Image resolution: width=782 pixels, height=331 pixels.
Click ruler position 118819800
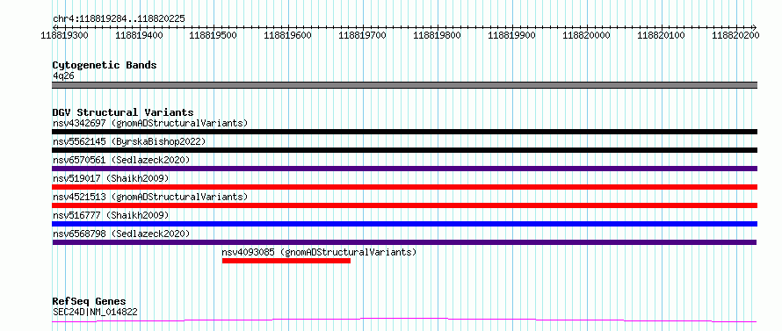pyautogui.click(x=438, y=35)
